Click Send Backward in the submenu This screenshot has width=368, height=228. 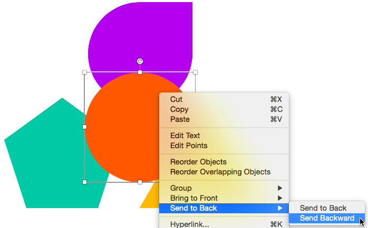pos(327,218)
